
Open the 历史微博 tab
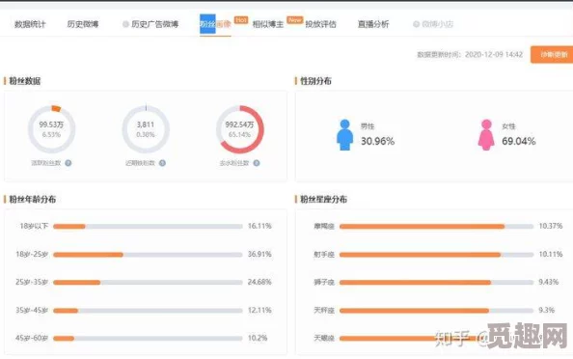83,24
